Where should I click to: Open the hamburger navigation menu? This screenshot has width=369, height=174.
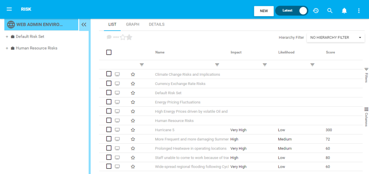(x=9, y=9)
